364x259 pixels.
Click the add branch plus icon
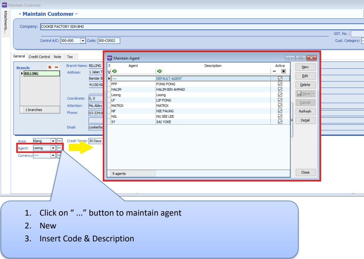pyautogui.click(x=50, y=68)
